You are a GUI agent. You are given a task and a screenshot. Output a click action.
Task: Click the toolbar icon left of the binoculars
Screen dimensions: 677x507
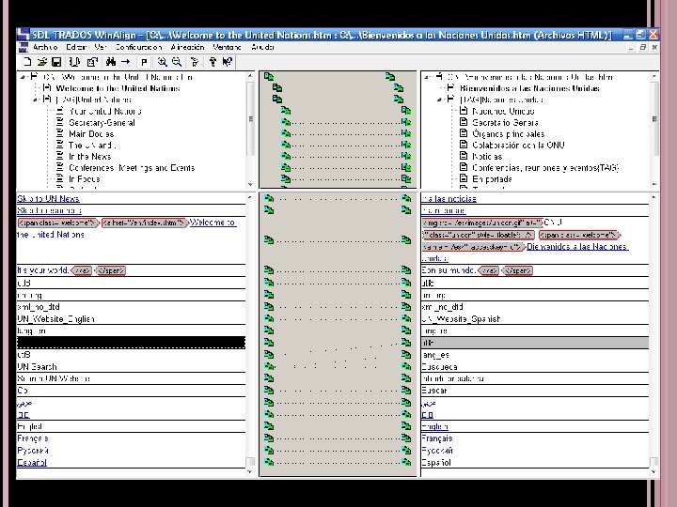(x=92, y=62)
